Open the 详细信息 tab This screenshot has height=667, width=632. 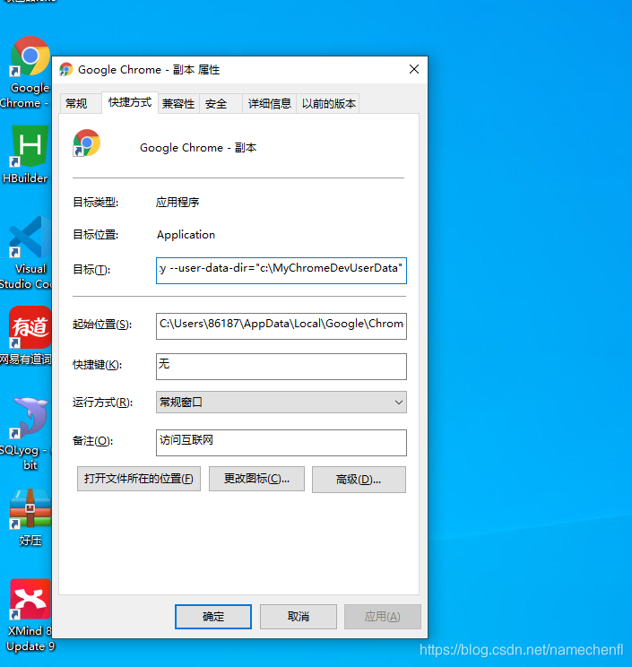[270, 103]
